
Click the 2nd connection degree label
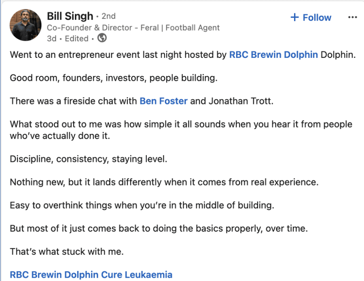108,16
